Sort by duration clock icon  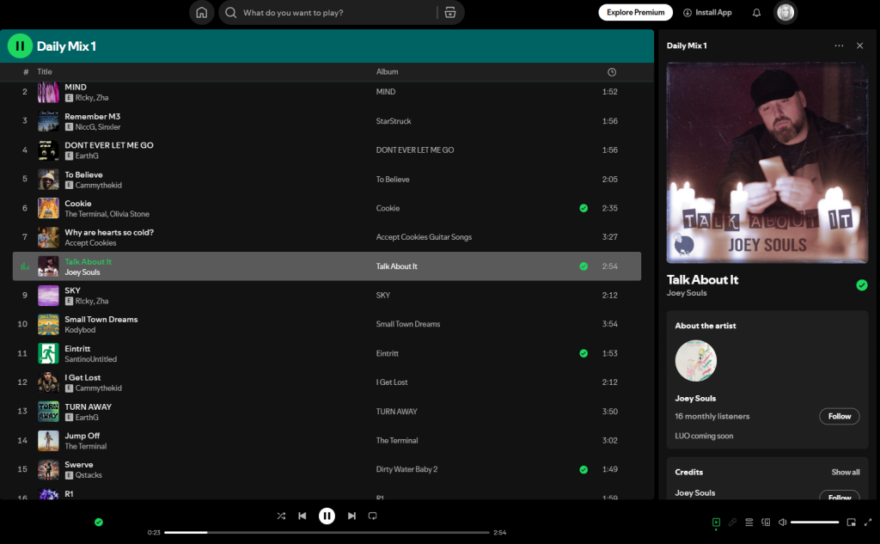click(612, 72)
